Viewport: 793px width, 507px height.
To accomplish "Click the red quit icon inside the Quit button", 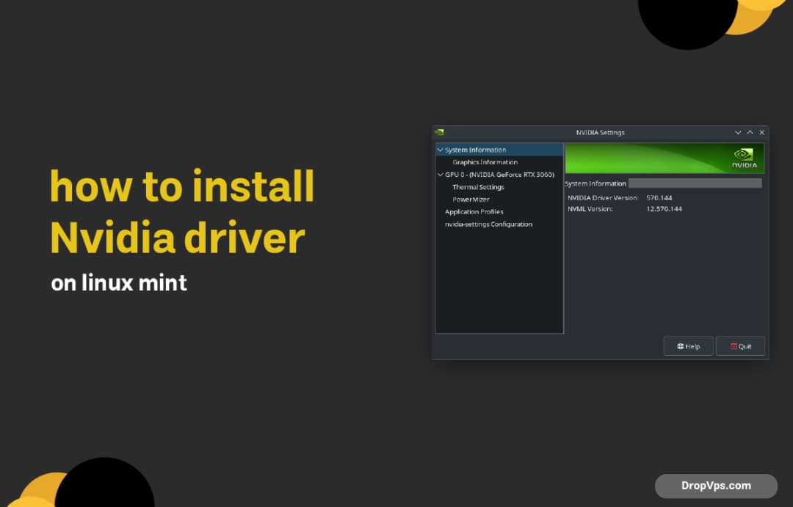I will click(732, 346).
